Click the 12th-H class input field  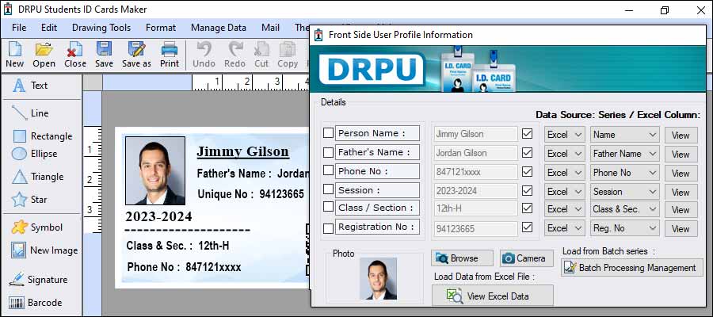click(475, 208)
